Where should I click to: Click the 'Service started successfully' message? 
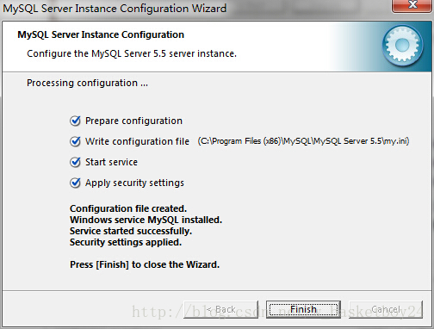click(131, 231)
